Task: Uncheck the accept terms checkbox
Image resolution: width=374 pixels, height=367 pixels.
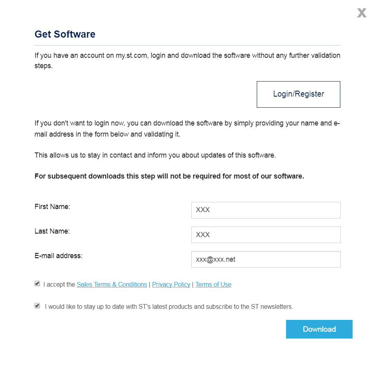Action: pyautogui.click(x=37, y=283)
